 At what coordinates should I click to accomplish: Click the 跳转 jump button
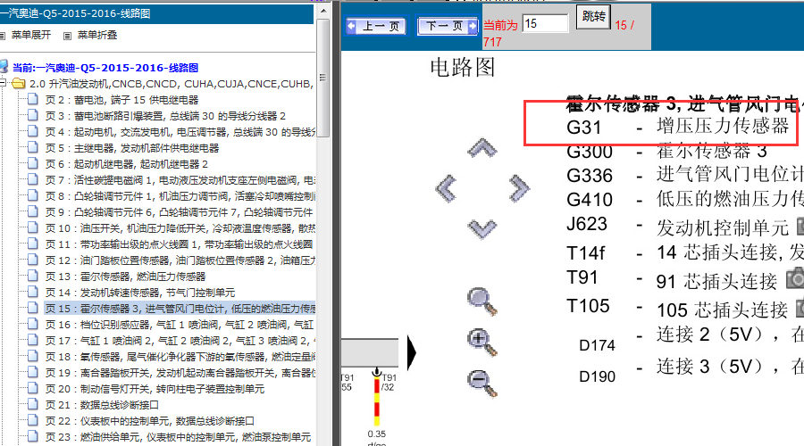pyautogui.click(x=593, y=17)
